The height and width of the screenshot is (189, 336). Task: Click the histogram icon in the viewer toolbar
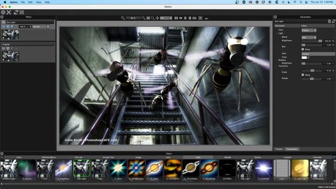point(206,18)
